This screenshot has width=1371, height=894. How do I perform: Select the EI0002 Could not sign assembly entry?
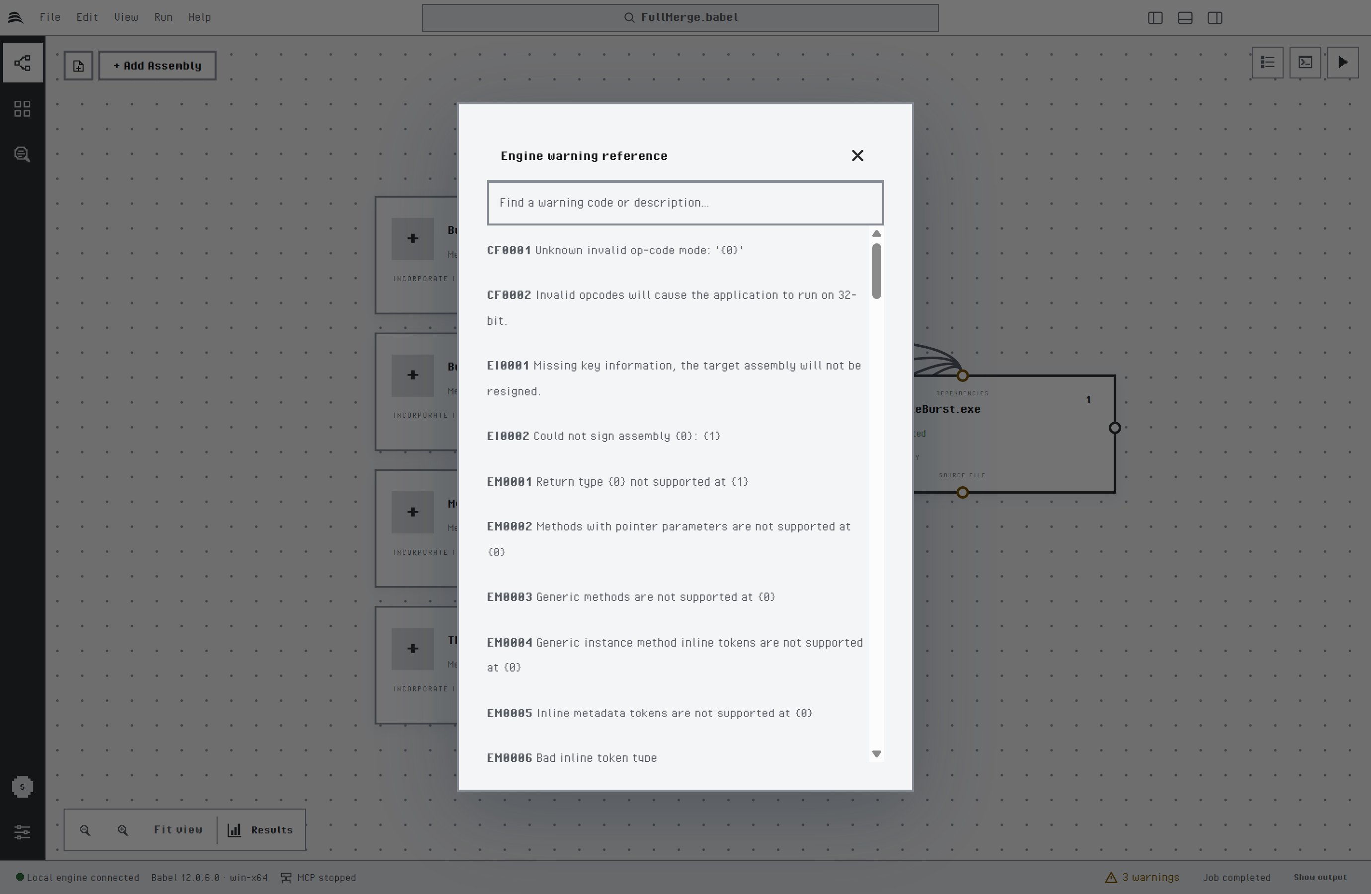[x=603, y=436]
